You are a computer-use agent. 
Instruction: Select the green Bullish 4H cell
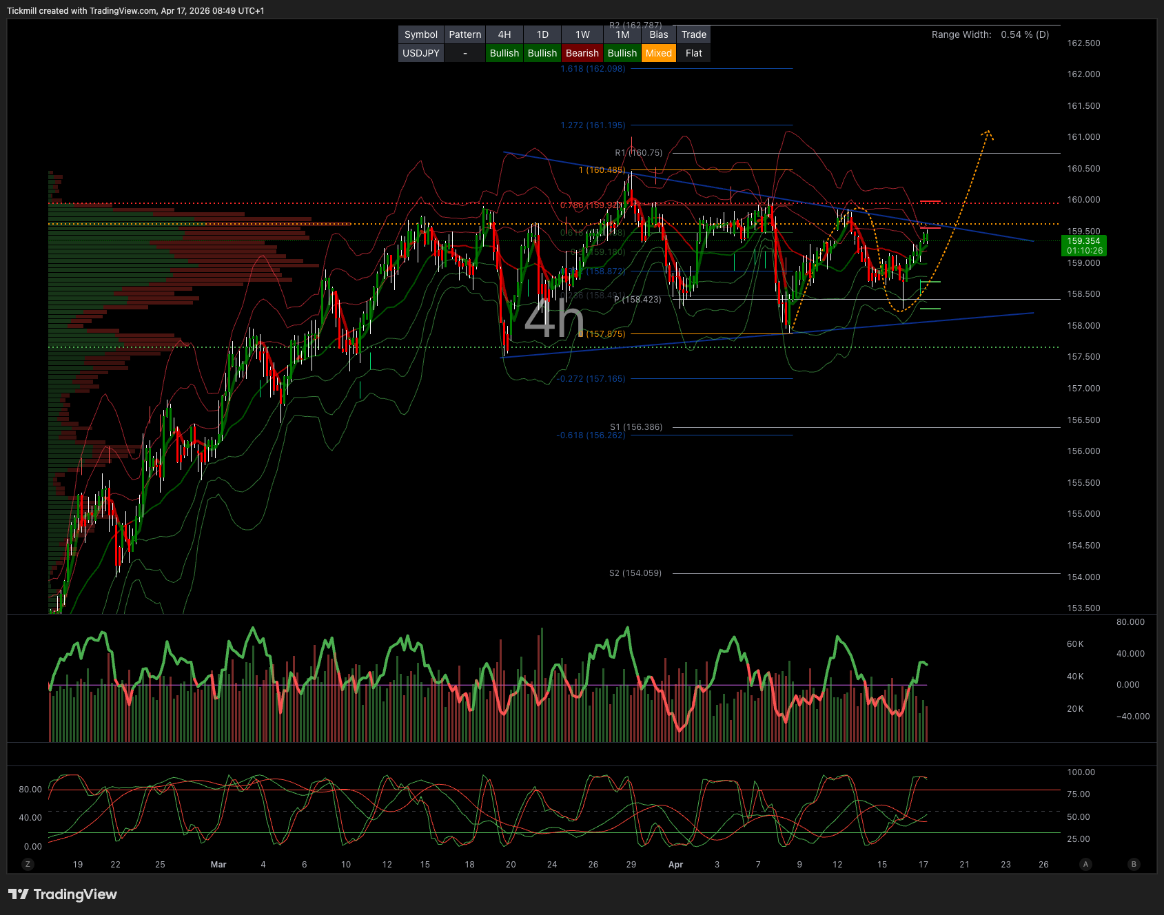coord(504,53)
